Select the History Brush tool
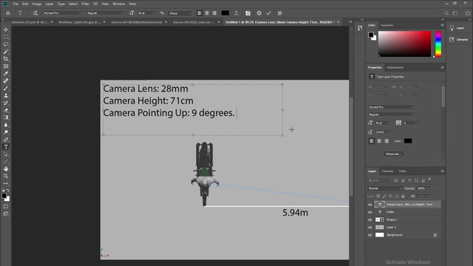 6,103
